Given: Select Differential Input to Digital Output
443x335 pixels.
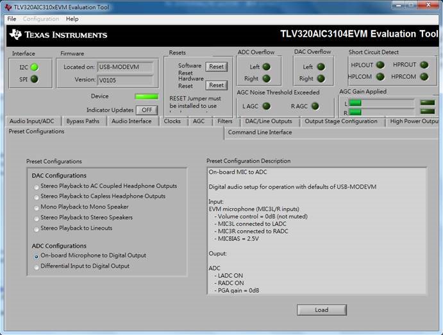Looking at the screenshot, I should click(x=82, y=266).
